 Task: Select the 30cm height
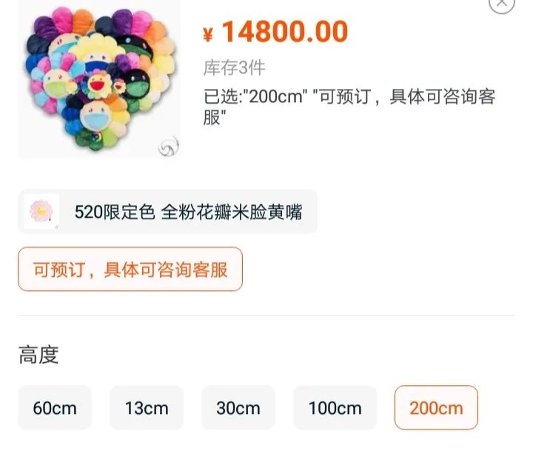[238, 408]
